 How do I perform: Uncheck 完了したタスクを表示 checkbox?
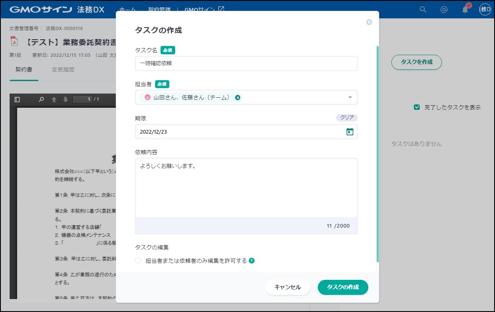click(x=417, y=107)
